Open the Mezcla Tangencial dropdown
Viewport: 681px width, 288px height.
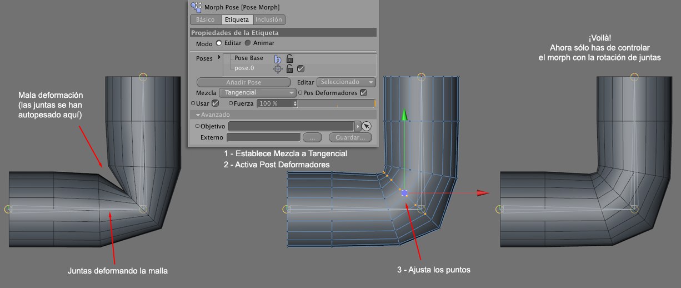(x=257, y=93)
